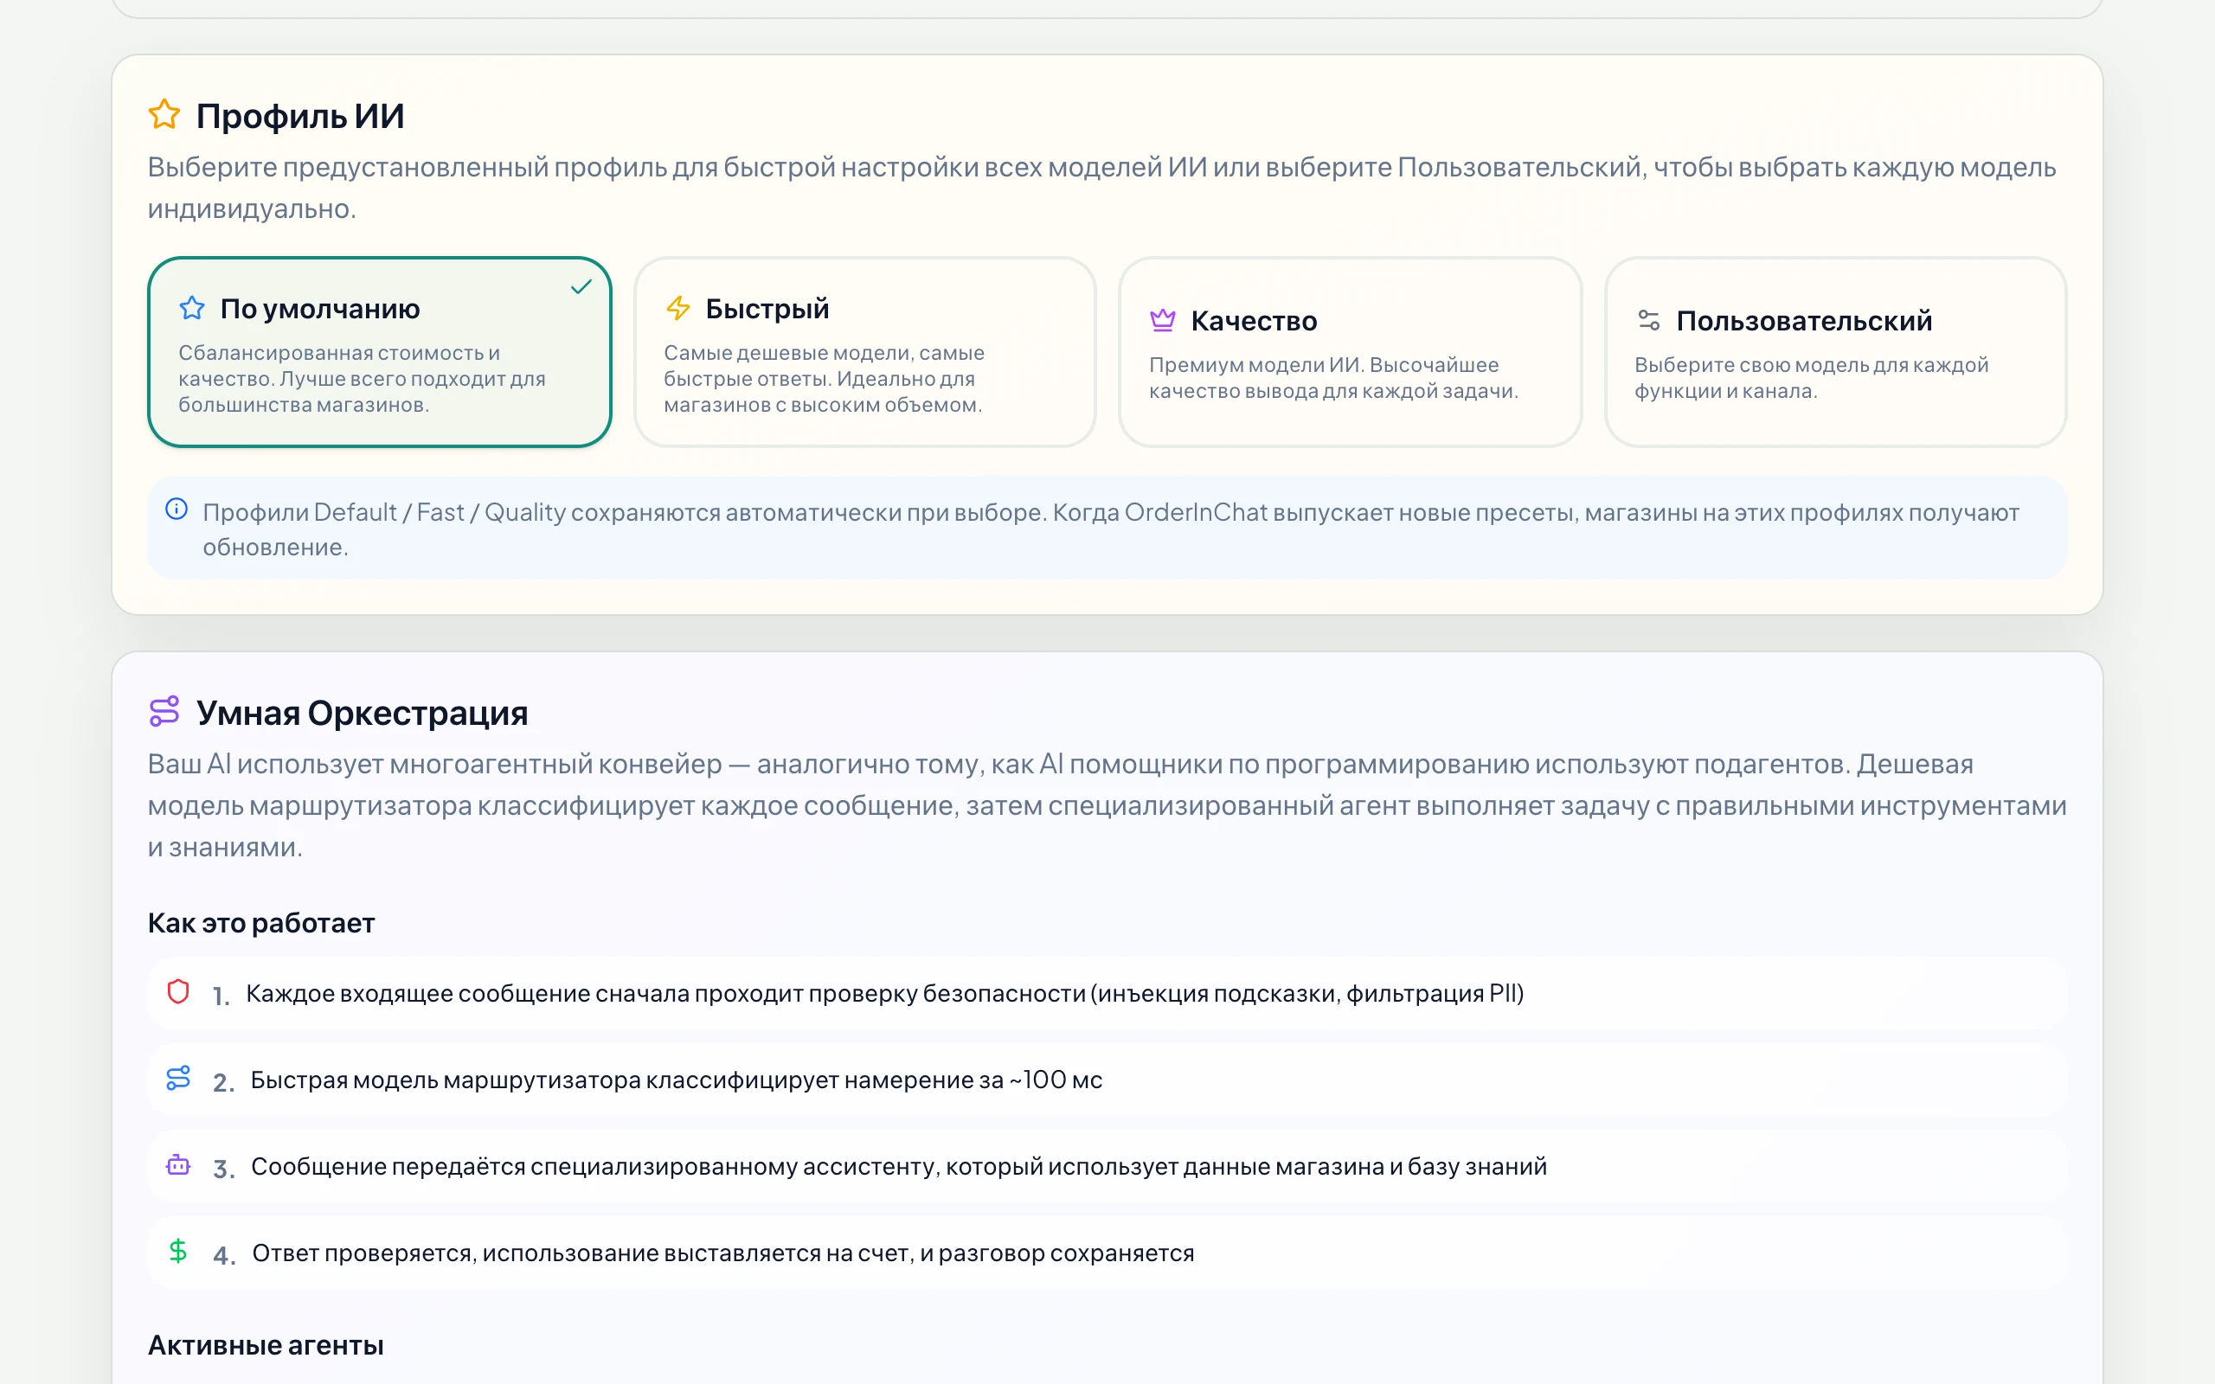Click the description Самые дешевые модели
This screenshot has width=2215, height=1384.
tap(824, 379)
